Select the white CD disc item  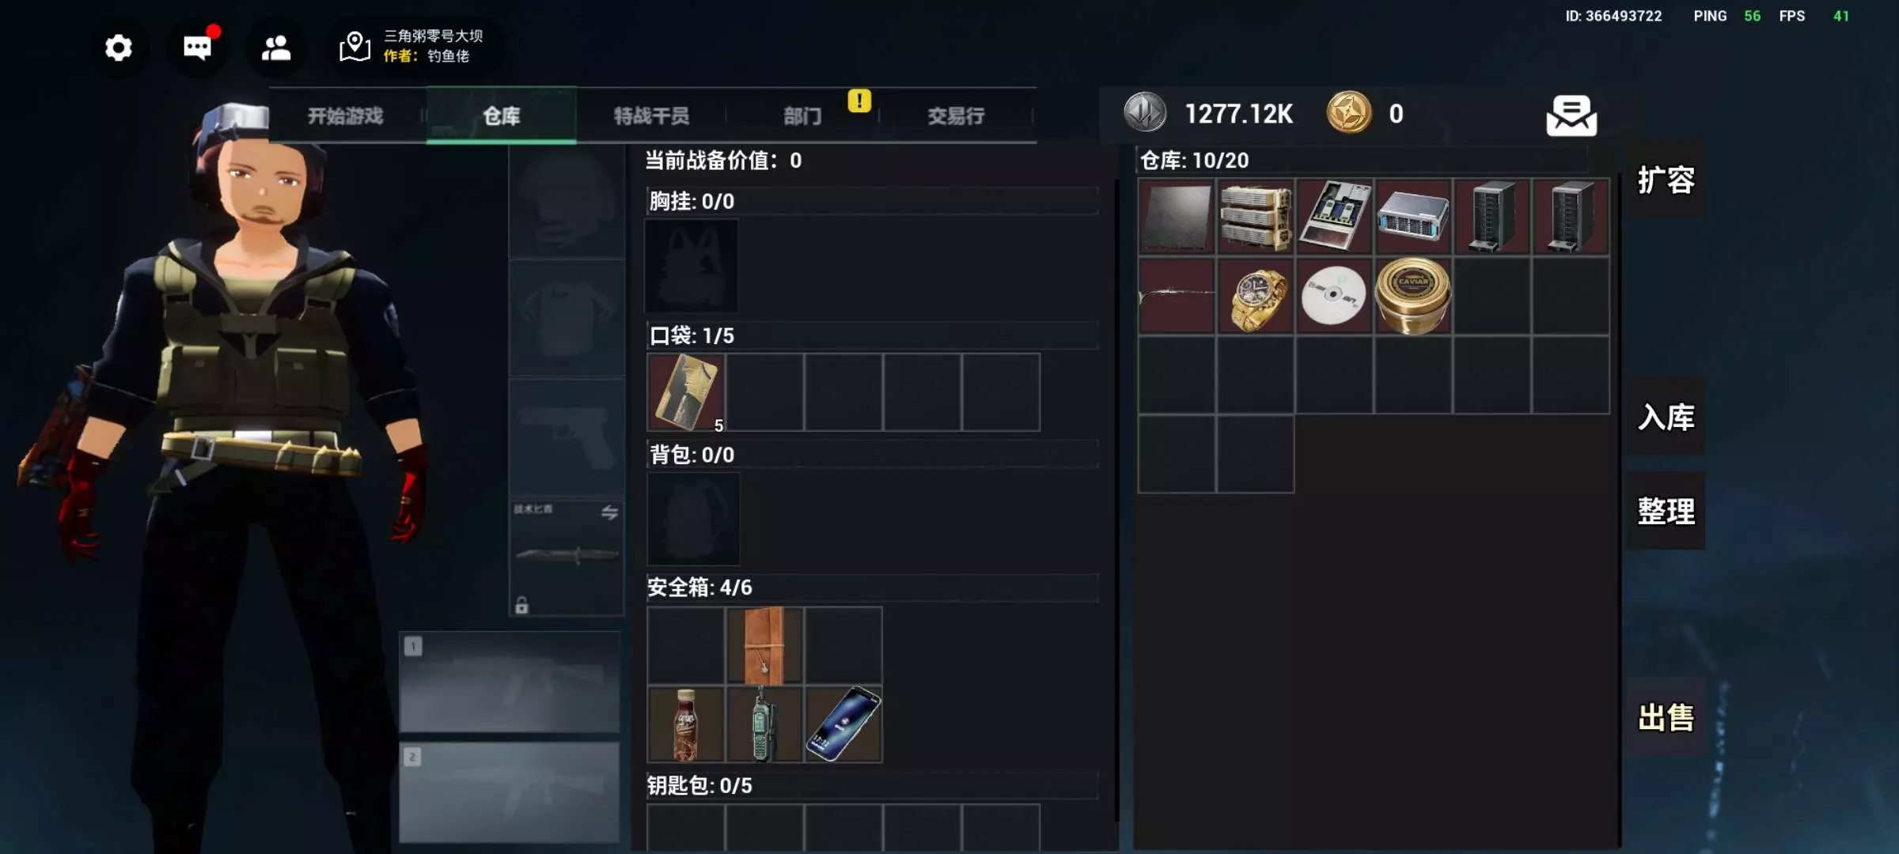pyautogui.click(x=1334, y=297)
